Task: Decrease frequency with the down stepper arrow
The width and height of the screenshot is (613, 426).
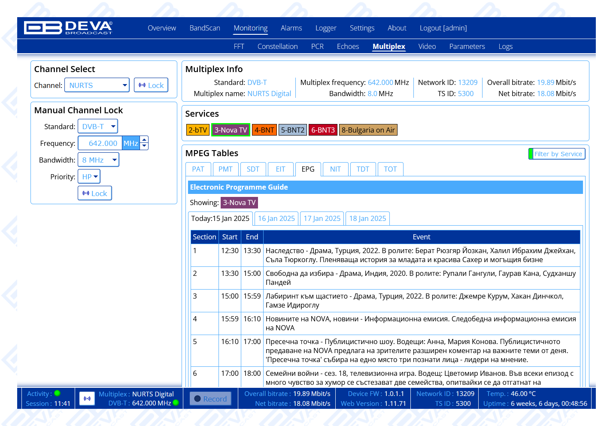Action: click(x=145, y=146)
